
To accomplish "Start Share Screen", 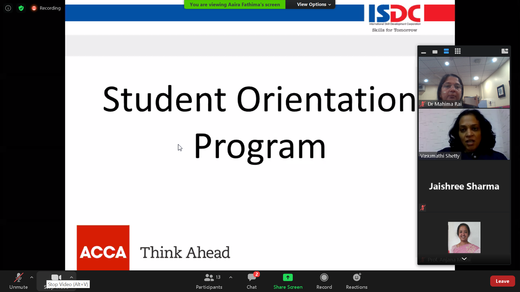I will point(288,281).
